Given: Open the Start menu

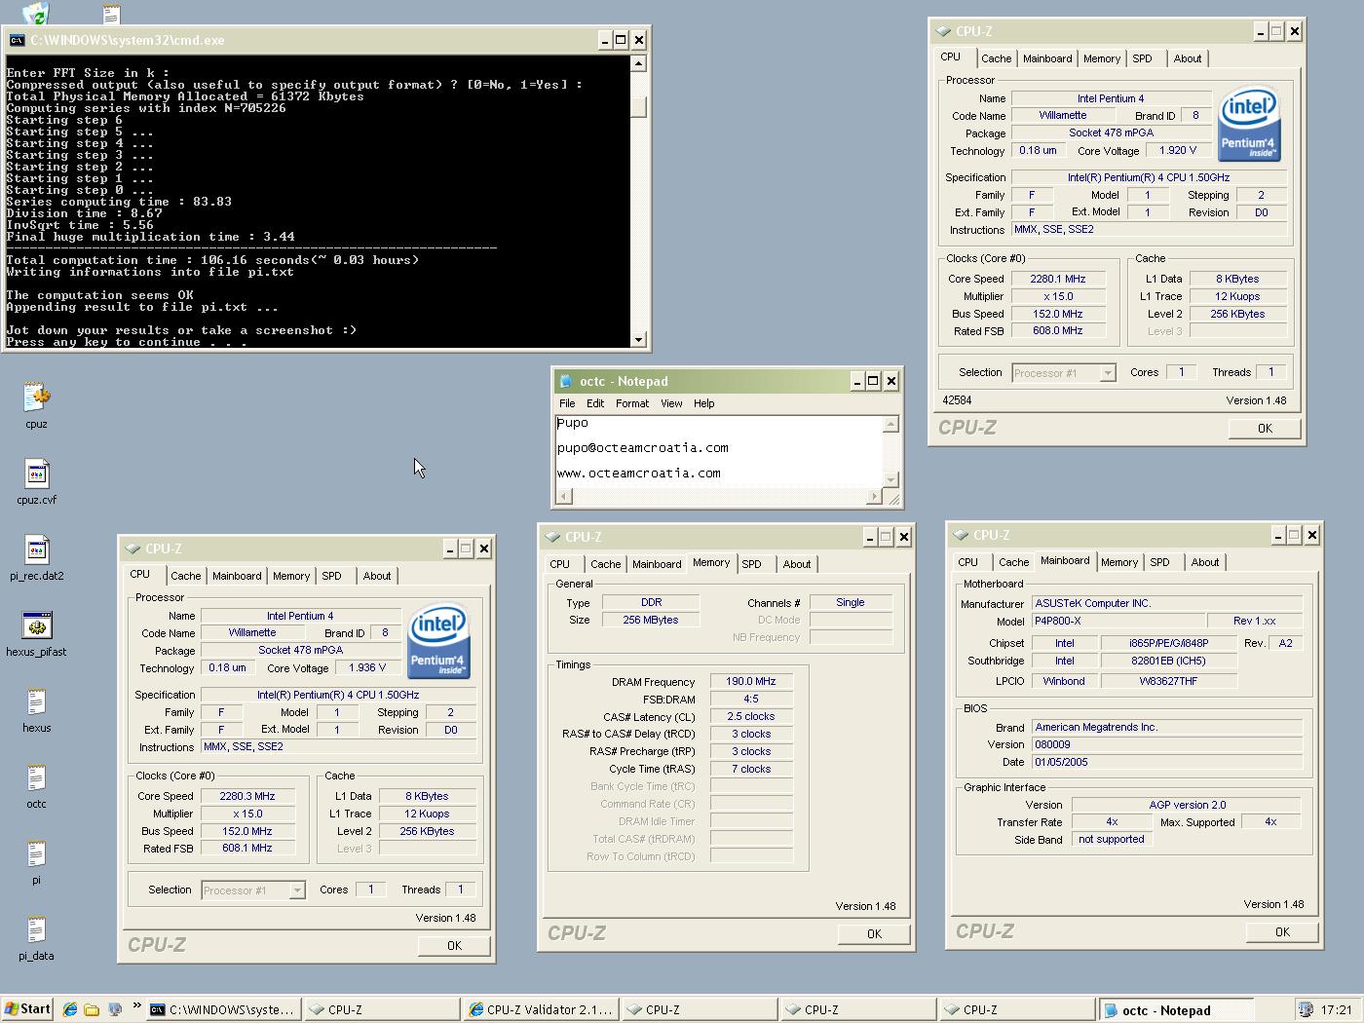Looking at the screenshot, I should tap(27, 1009).
